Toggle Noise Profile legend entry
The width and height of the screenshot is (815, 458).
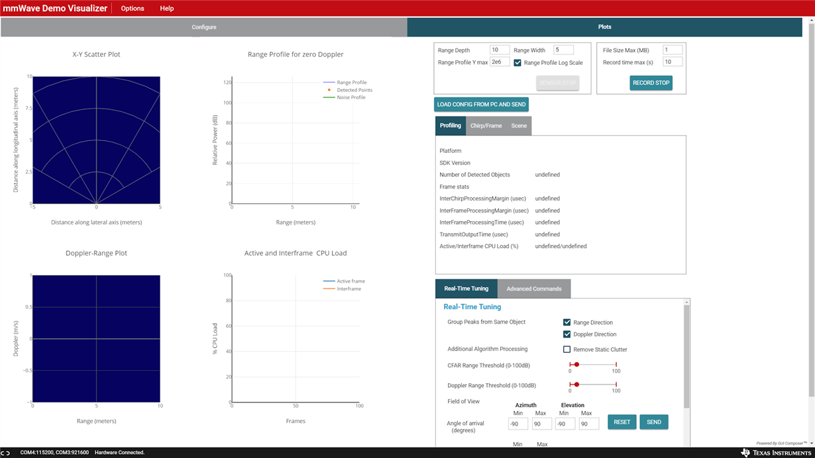[x=344, y=97]
